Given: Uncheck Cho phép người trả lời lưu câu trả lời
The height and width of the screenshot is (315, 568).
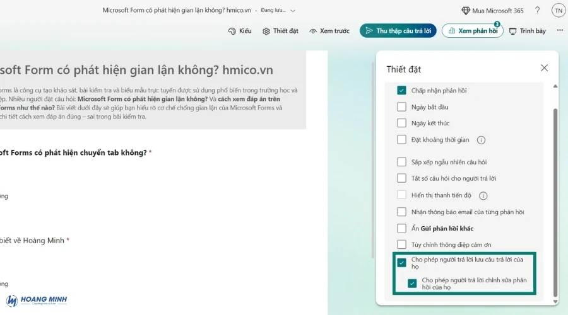Looking at the screenshot, I should [401, 263].
